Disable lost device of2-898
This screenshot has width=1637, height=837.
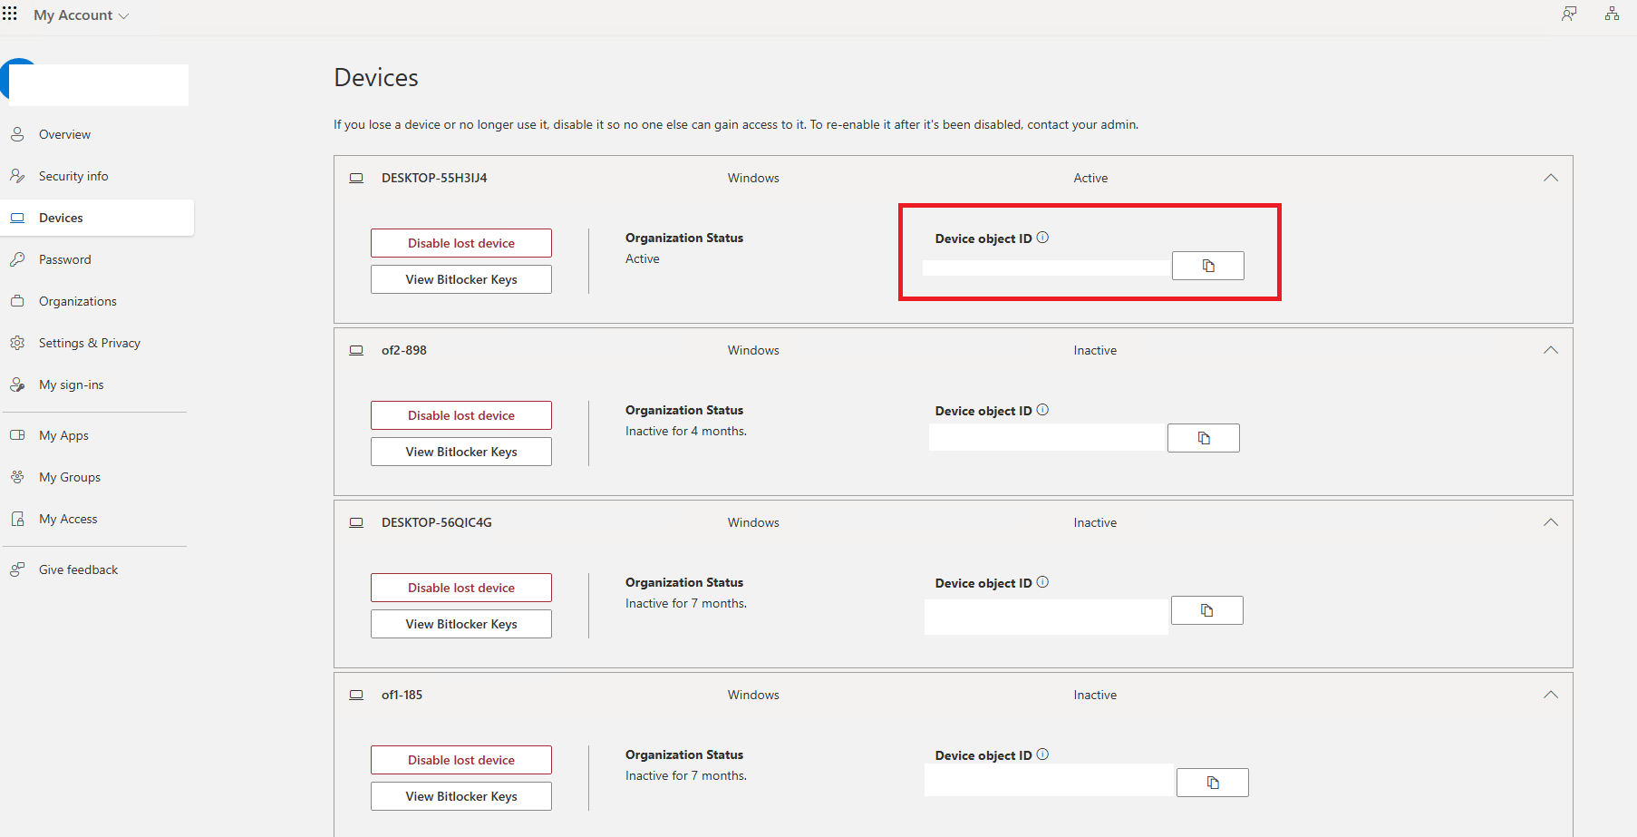pos(461,415)
